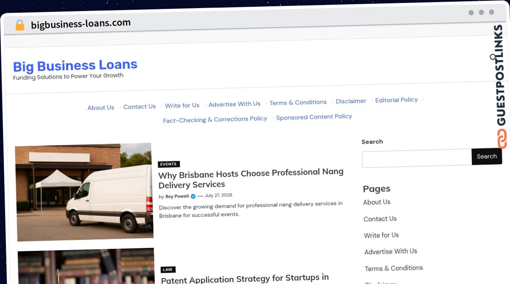Open the Patent Application Strategy article title
Viewport: 510px width, 284px height.
pos(245,278)
